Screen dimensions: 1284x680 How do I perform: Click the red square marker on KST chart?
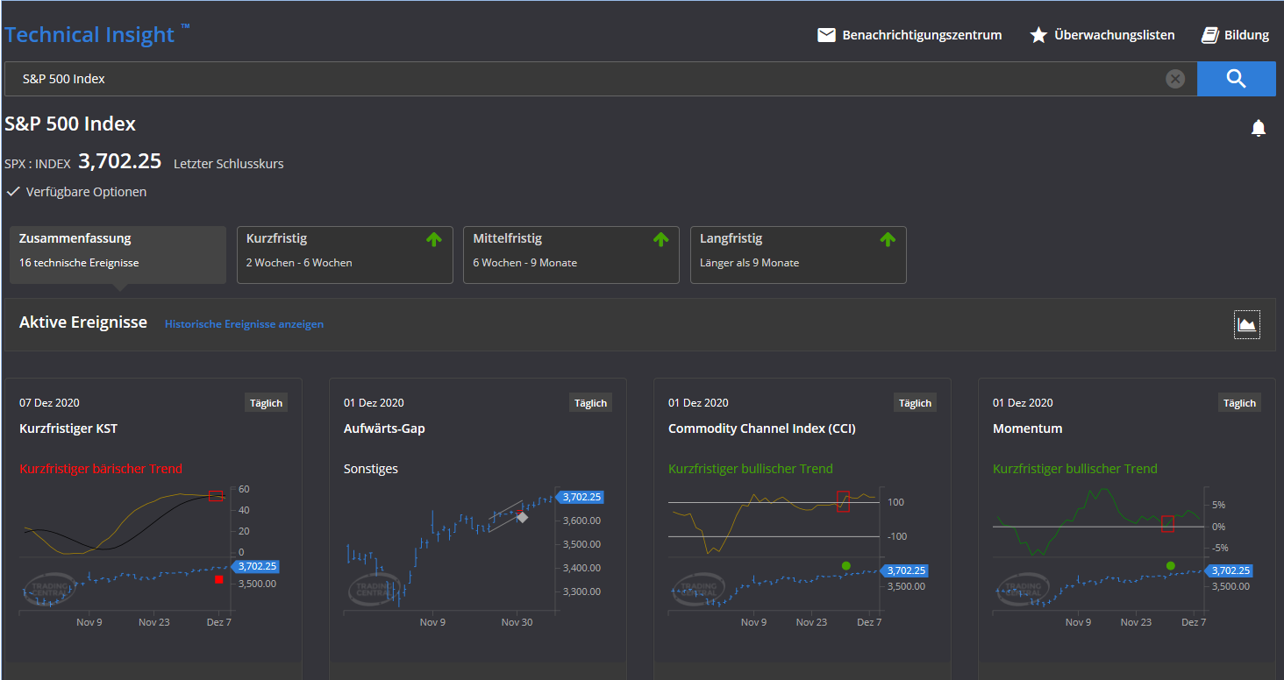coord(218,579)
